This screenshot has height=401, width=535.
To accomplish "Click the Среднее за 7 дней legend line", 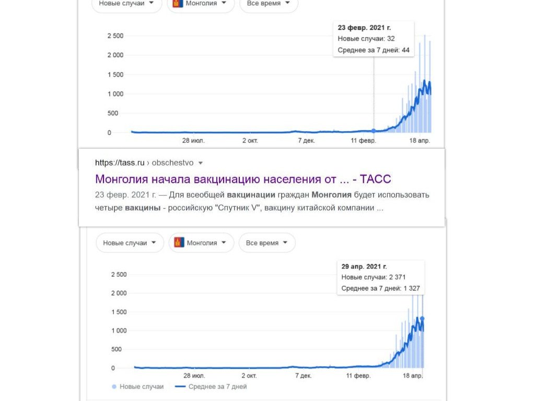I will (180, 387).
